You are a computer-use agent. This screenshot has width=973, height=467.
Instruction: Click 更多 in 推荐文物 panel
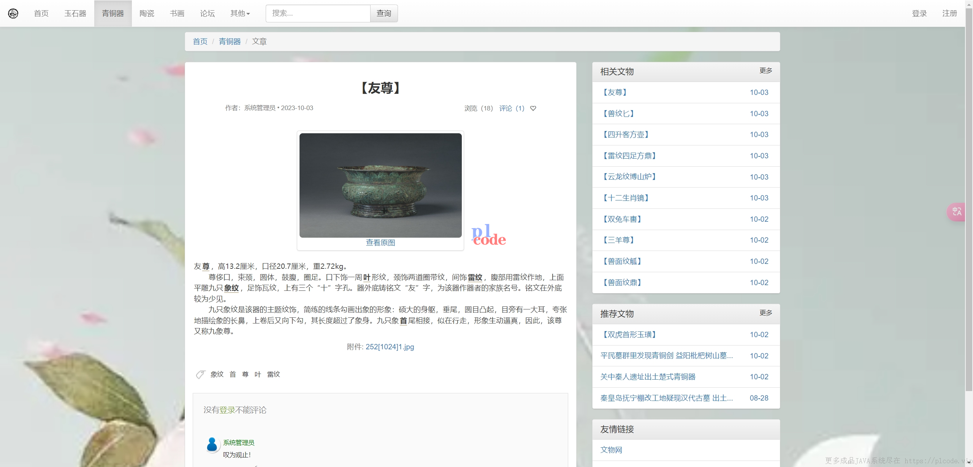pyautogui.click(x=766, y=313)
